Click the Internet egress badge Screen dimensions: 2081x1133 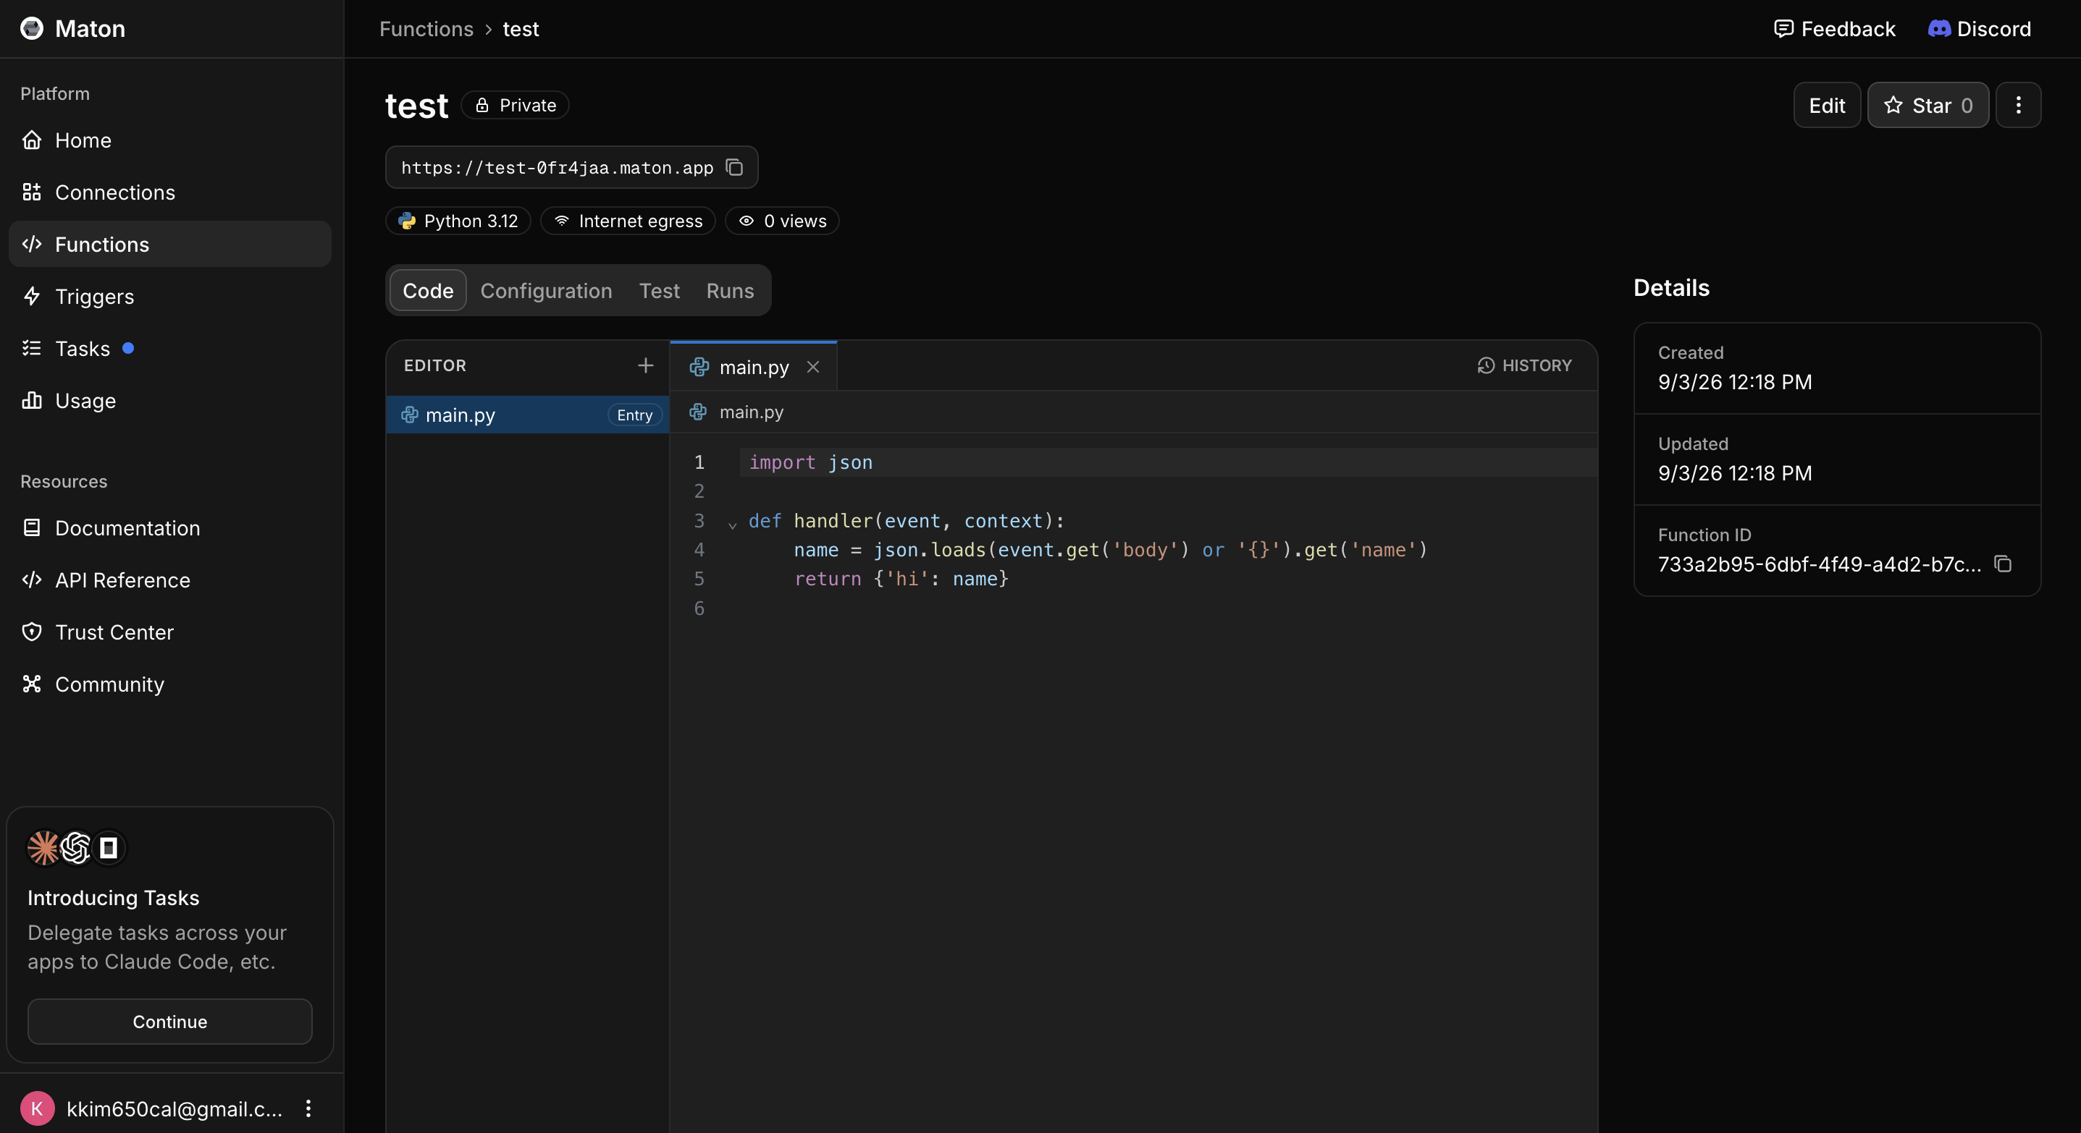click(628, 221)
